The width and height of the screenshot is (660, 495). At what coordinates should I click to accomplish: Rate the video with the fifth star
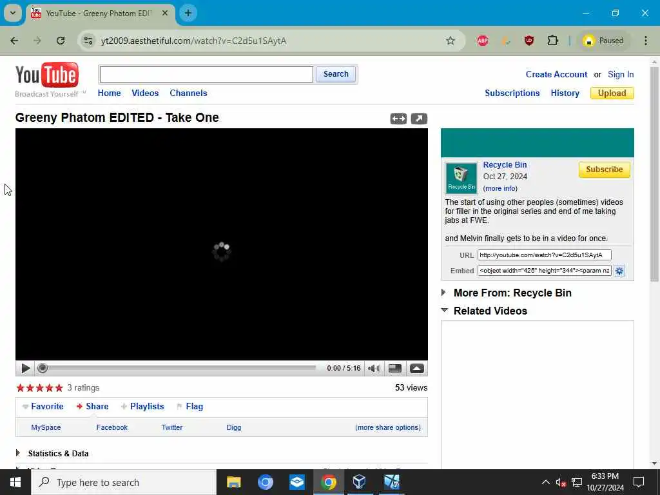point(59,387)
